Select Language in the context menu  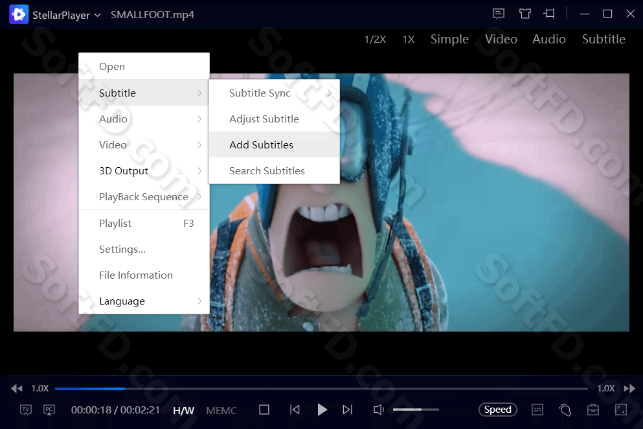[x=144, y=301]
